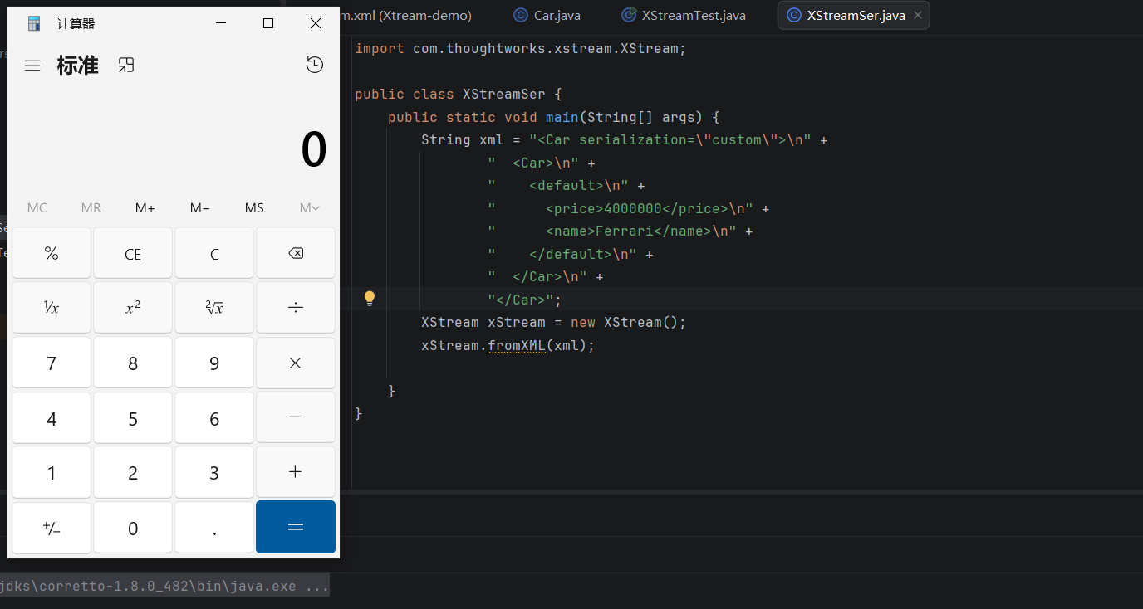Close the XStreamSer.java tab
Viewport: 1143px width, 609px height.
tap(918, 16)
